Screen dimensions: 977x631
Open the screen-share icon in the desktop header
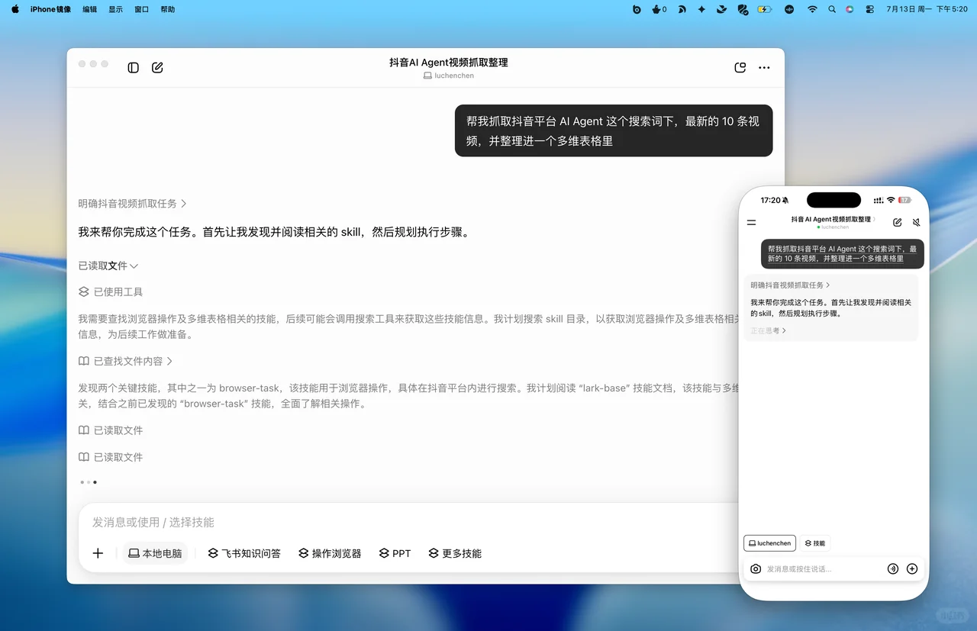[740, 68]
